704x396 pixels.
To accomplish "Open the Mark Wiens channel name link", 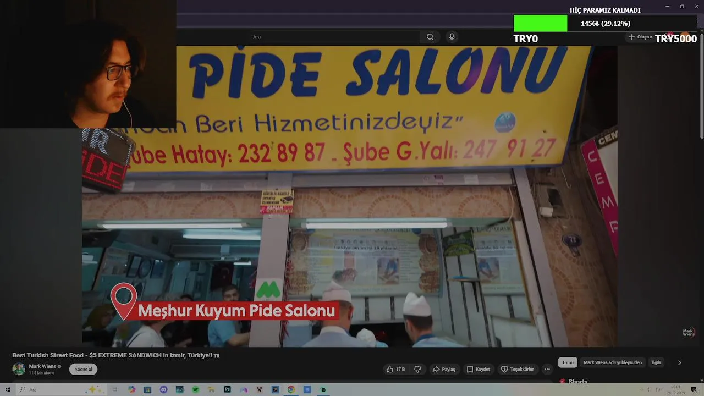I will pyautogui.click(x=42, y=366).
